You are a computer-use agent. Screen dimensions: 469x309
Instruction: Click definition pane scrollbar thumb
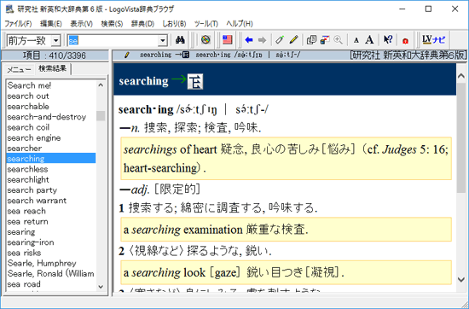(x=461, y=138)
